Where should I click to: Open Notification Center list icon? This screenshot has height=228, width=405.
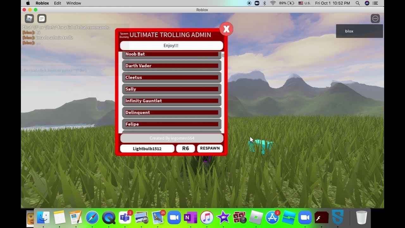pyautogui.click(x=376, y=3)
